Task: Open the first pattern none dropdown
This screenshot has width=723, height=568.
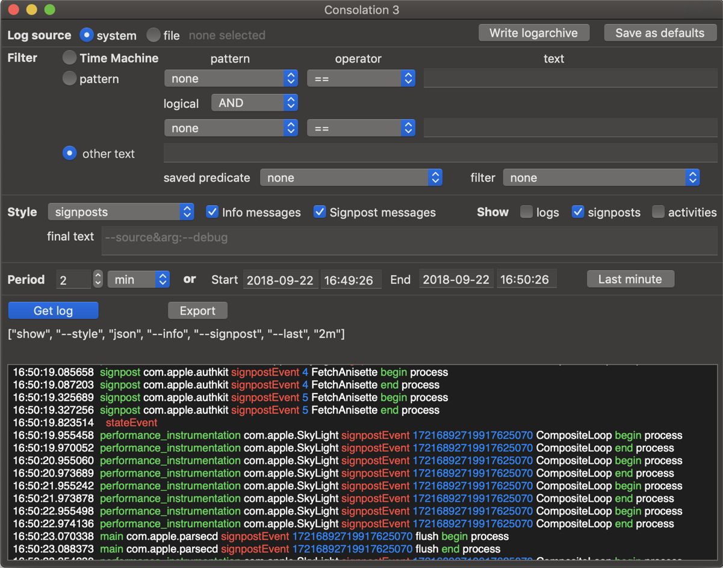Action: [x=231, y=78]
